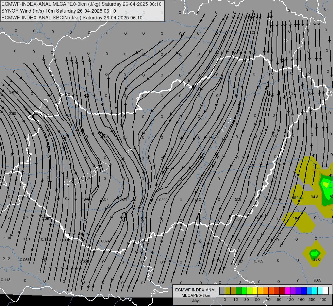This screenshot has height=306, width=333.
Task: Click the map value 226
Action: [x=238, y=220]
